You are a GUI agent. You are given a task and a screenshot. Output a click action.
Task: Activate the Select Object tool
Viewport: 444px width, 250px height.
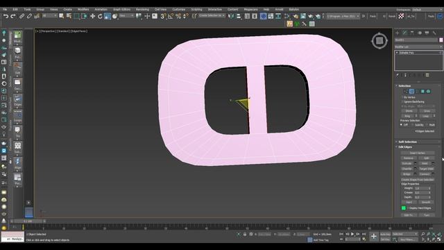point(61,16)
